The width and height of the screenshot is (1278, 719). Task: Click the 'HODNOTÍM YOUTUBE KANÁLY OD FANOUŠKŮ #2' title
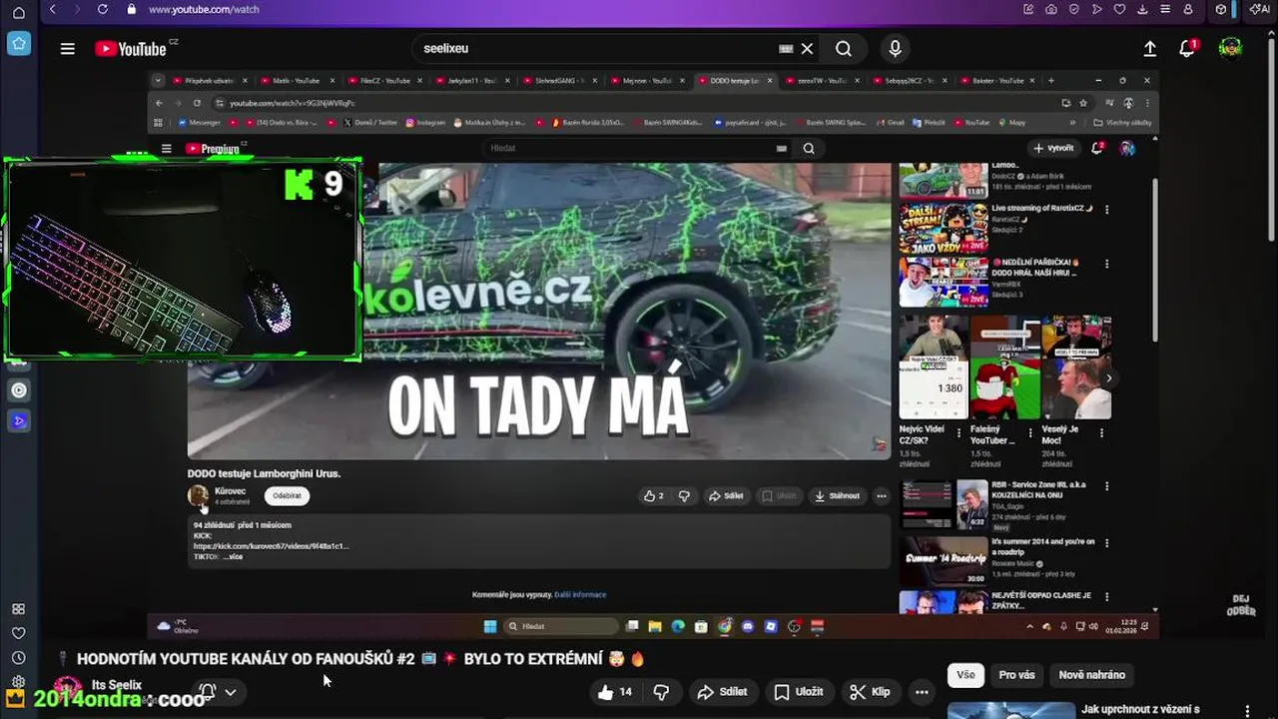point(246,659)
